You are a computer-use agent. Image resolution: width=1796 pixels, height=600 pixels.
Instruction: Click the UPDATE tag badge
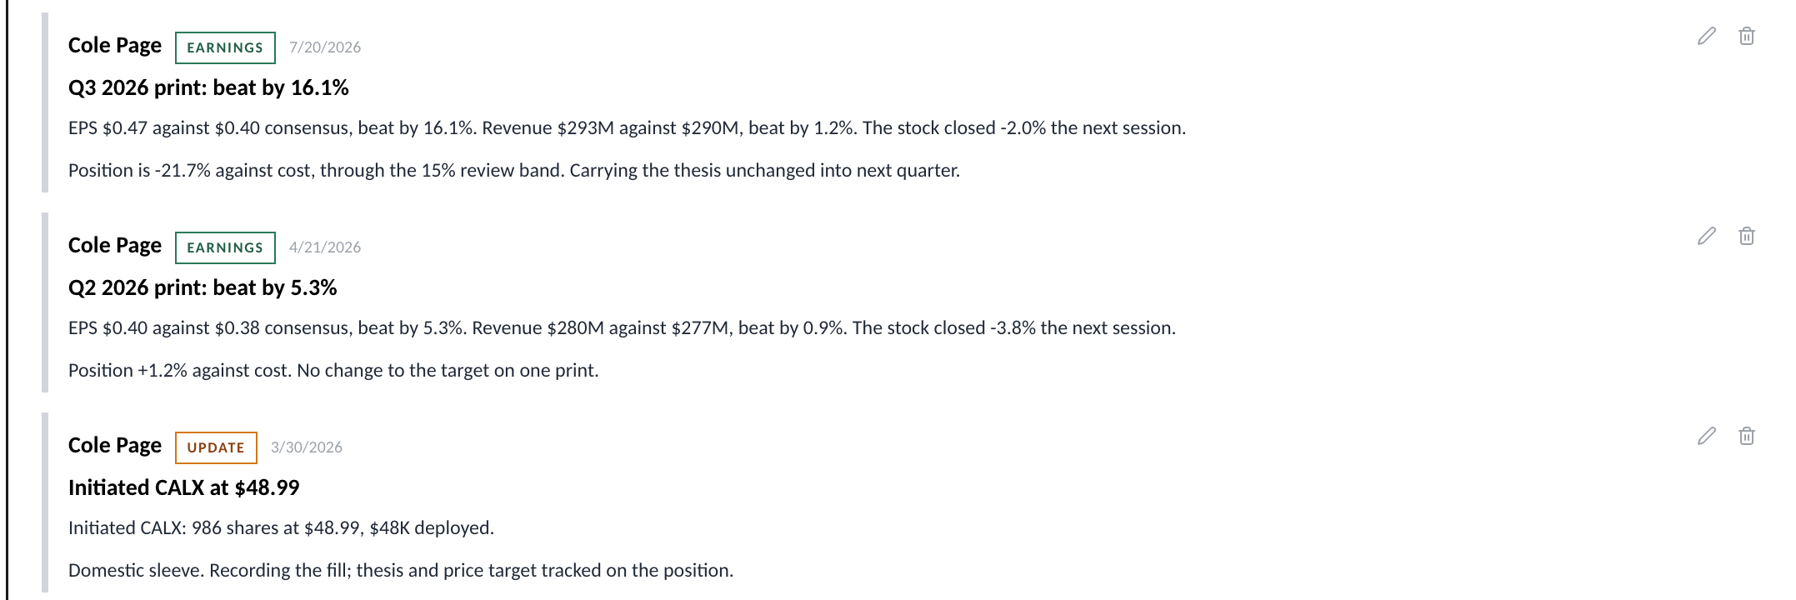[216, 447]
